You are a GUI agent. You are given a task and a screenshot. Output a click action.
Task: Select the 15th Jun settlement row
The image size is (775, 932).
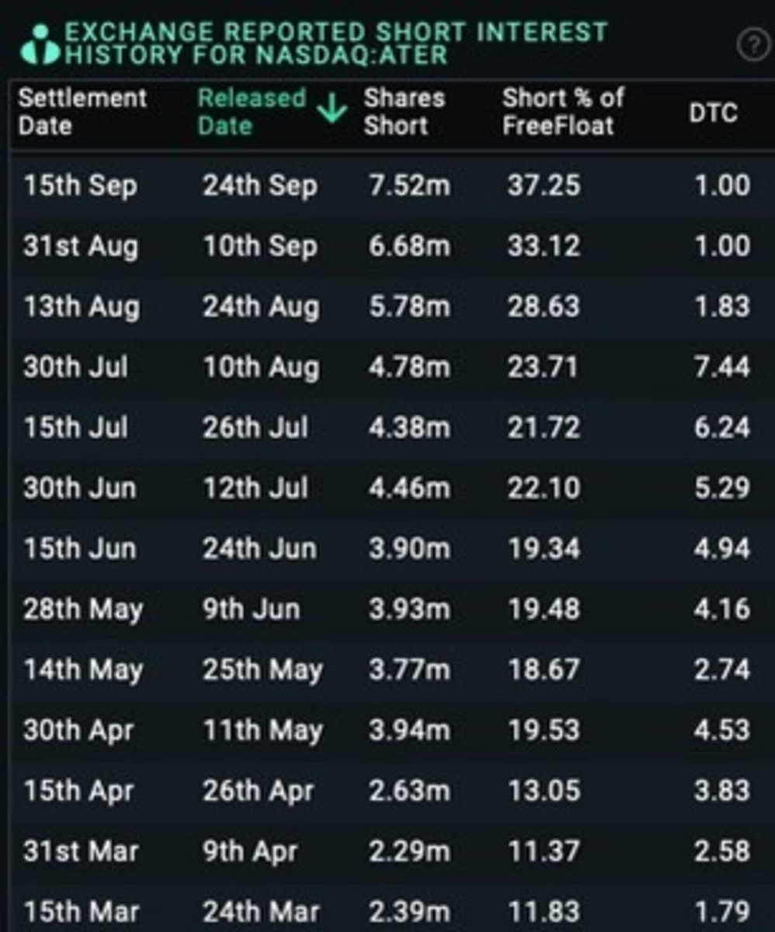pos(387,548)
